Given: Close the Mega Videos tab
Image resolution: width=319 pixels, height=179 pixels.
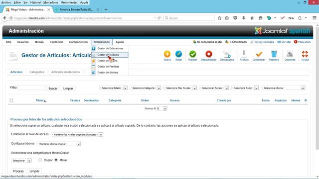Looking at the screenshot, I should click(49, 9).
